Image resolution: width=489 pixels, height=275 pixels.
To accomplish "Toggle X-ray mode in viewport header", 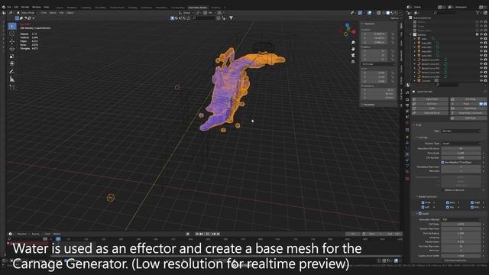I will [379, 13].
